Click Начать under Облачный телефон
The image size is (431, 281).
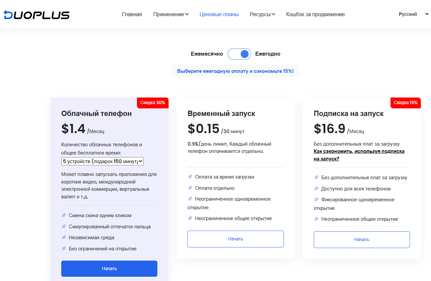pos(109,268)
